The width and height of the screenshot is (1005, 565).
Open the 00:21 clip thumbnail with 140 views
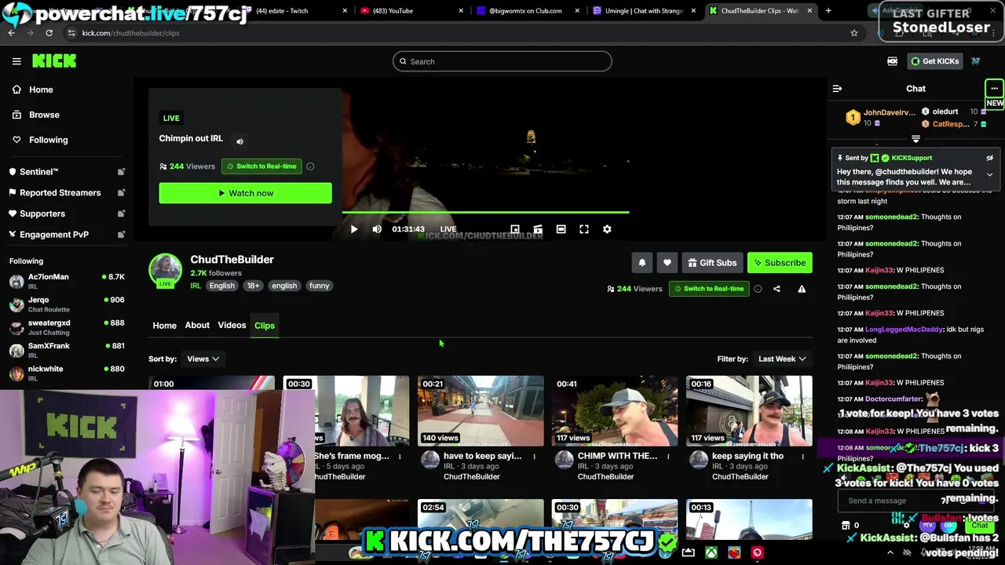pos(481,411)
